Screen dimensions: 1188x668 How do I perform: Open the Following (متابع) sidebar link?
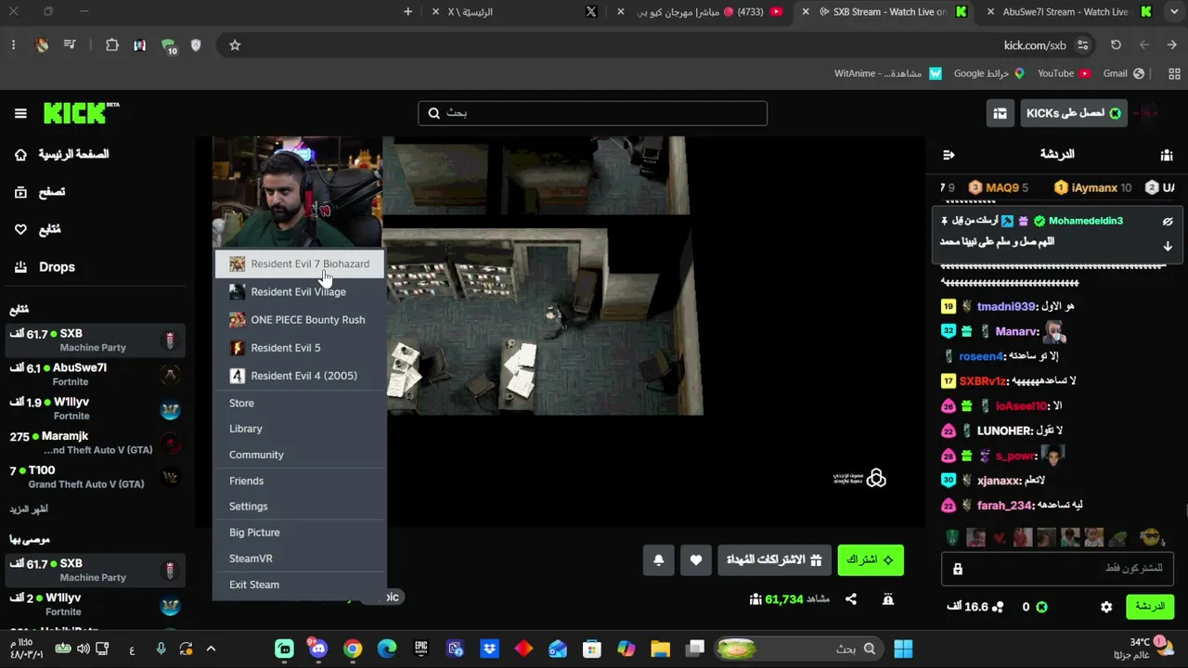pyautogui.click(x=37, y=229)
